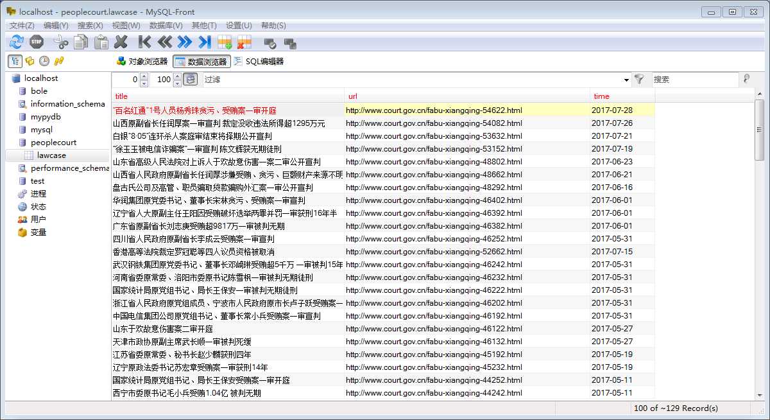Click the search options icon

(746, 79)
